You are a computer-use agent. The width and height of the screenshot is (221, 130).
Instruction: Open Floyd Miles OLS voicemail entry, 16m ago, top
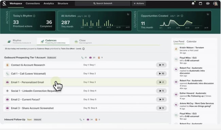[x=194, y=60]
